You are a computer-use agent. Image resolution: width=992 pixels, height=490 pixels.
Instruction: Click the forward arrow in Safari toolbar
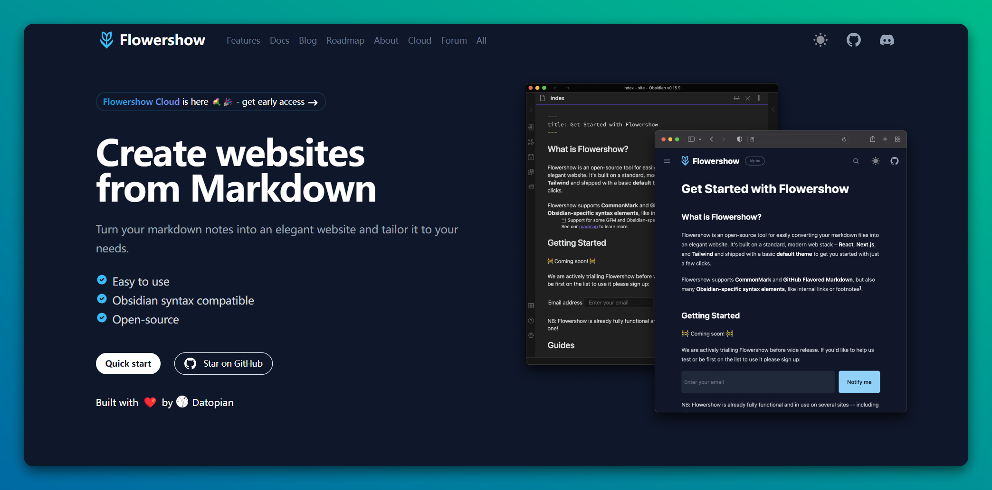point(724,139)
